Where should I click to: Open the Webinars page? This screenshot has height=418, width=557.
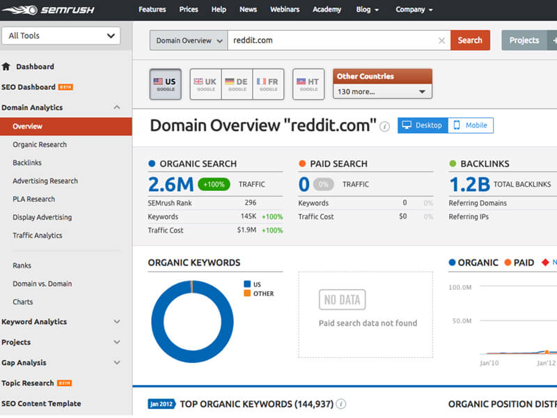tap(285, 10)
